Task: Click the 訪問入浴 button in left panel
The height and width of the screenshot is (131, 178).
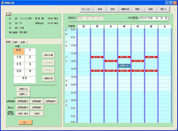Action: tap(23, 89)
